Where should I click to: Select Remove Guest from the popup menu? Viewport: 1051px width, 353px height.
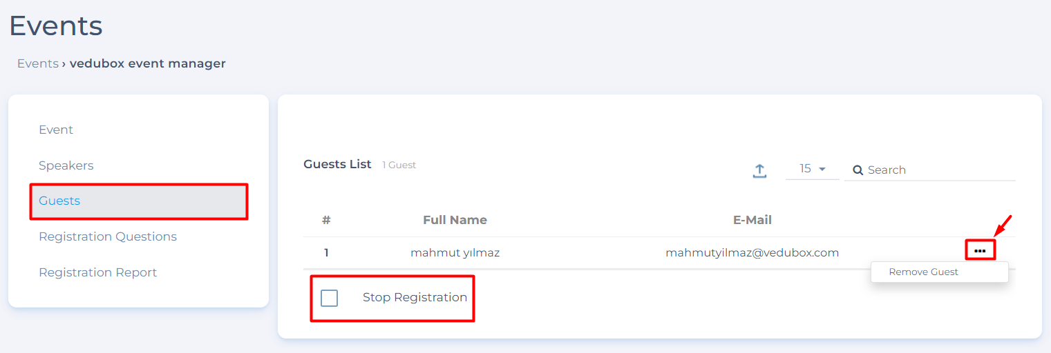click(923, 272)
